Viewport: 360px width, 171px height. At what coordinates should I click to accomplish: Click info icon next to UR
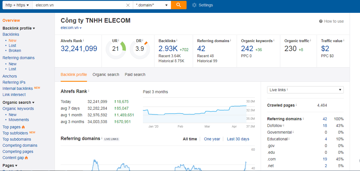coord(119,40)
